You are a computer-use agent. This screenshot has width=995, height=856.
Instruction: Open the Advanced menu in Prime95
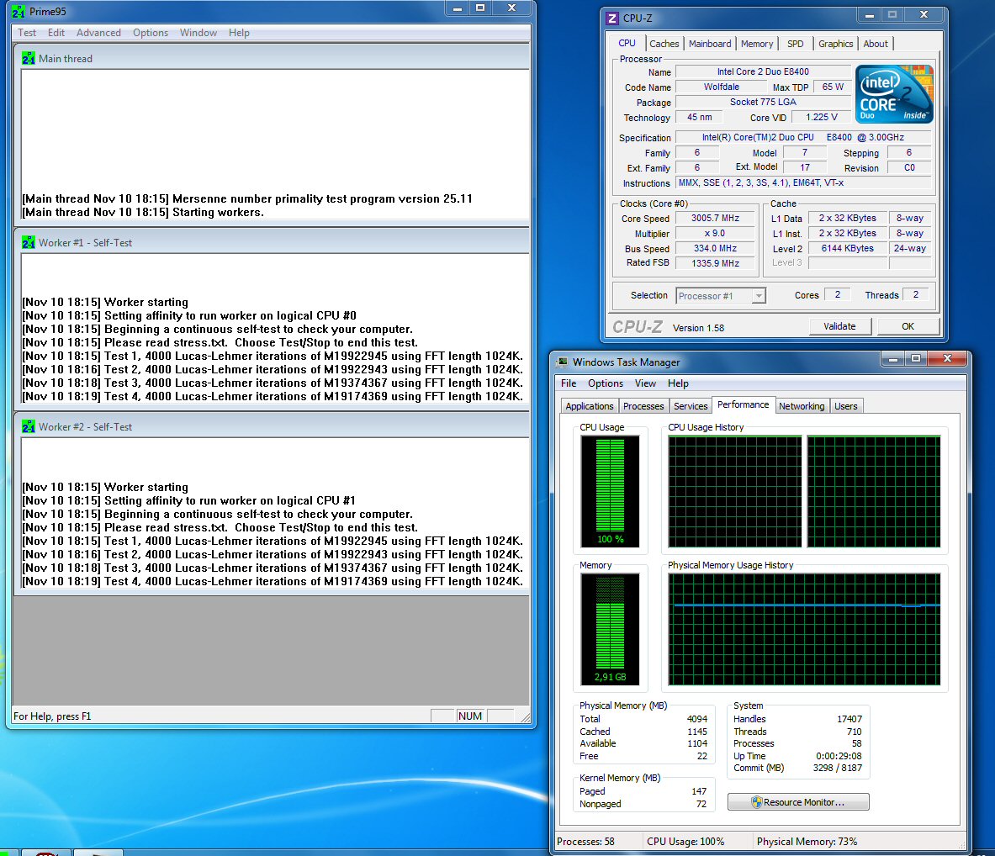pos(98,32)
